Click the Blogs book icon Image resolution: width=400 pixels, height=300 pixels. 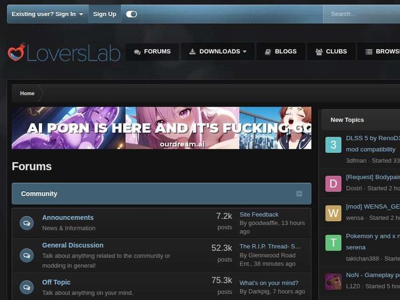pyautogui.click(x=268, y=52)
